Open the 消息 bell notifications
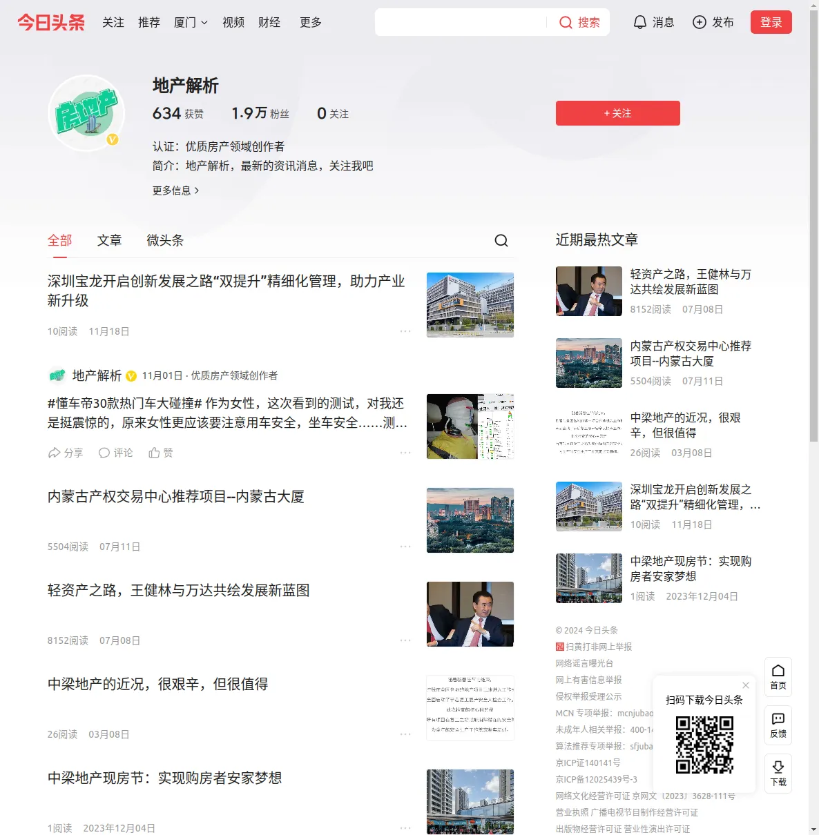This screenshot has width=819, height=835. point(640,22)
